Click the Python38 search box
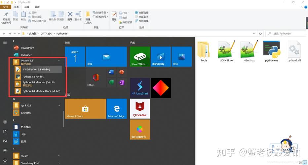Screen dimensions: 308x165 coord(286,34)
